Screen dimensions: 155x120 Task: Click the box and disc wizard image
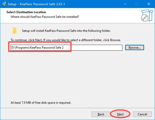[x=147, y=16]
